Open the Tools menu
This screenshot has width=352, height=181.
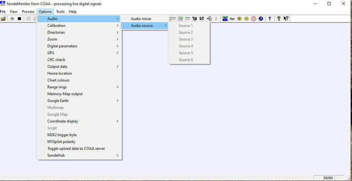tap(60, 12)
